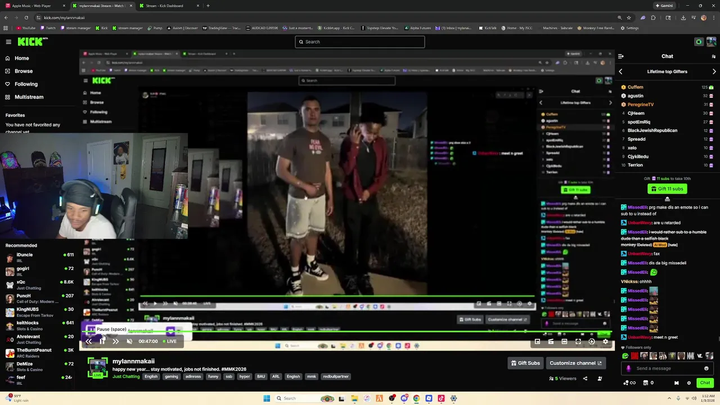This screenshot has width=720, height=405.
Task: Select the 'gaming' stream tag
Action: tap(172, 376)
